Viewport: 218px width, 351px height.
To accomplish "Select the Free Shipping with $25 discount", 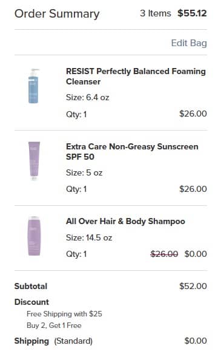I will pos(64,314).
